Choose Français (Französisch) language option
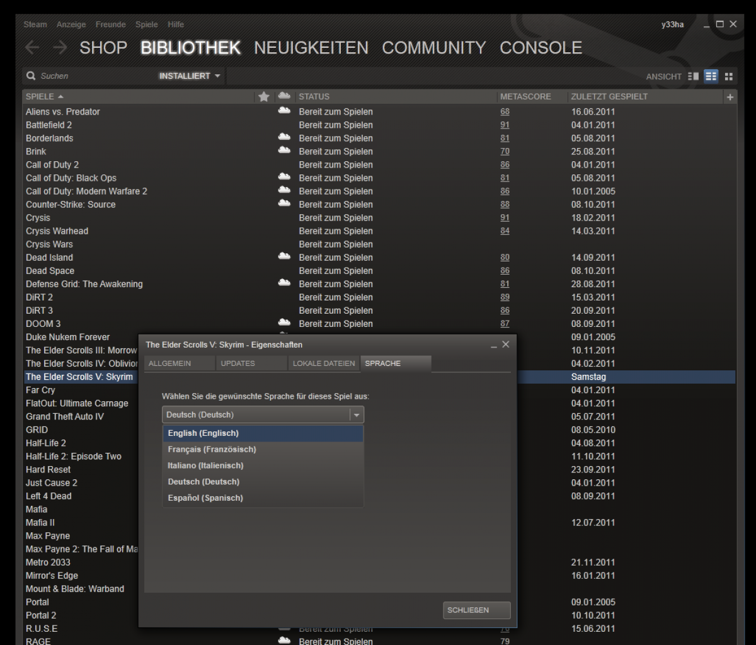Screen dimensions: 756x645 click(263, 450)
